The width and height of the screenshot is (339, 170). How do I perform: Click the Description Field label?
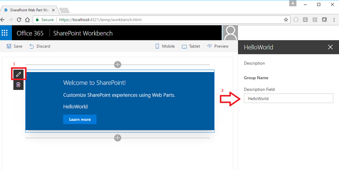[x=259, y=89]
